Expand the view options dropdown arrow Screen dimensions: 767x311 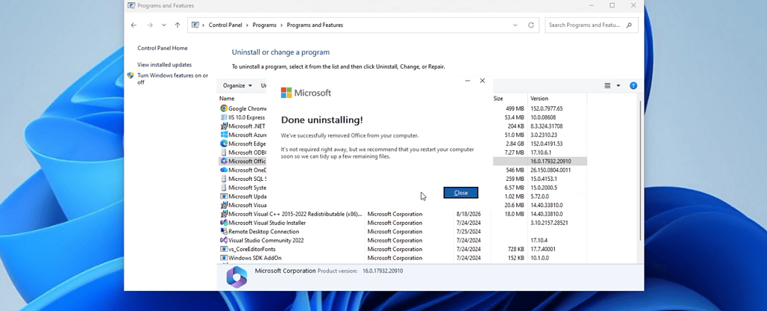[x=618, y=85]
